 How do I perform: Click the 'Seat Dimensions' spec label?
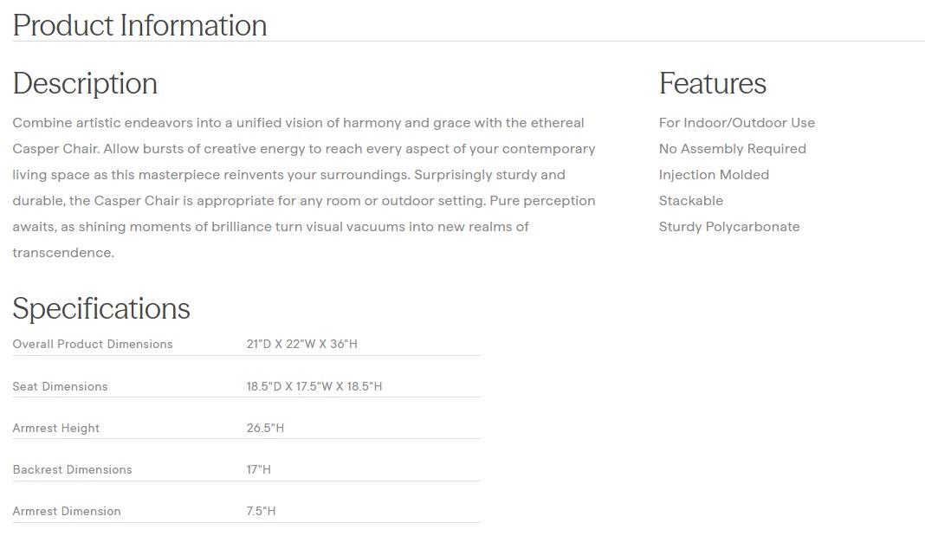(60, 386)
